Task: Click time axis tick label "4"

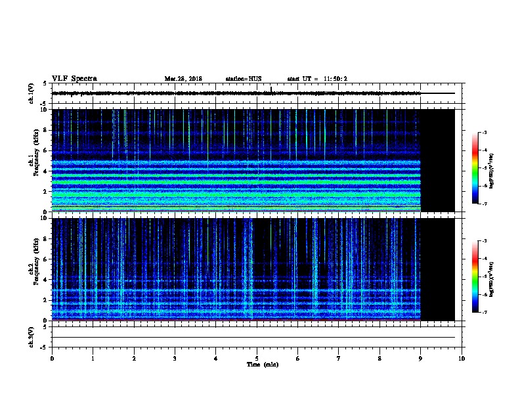Action: (x=216, y=358)
